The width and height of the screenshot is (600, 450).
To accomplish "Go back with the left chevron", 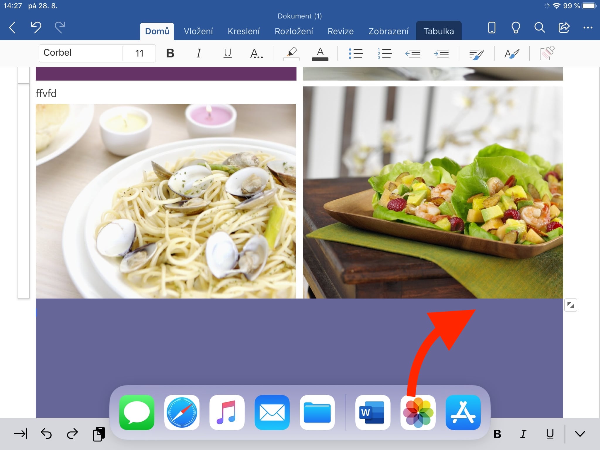I will [12, 28].
